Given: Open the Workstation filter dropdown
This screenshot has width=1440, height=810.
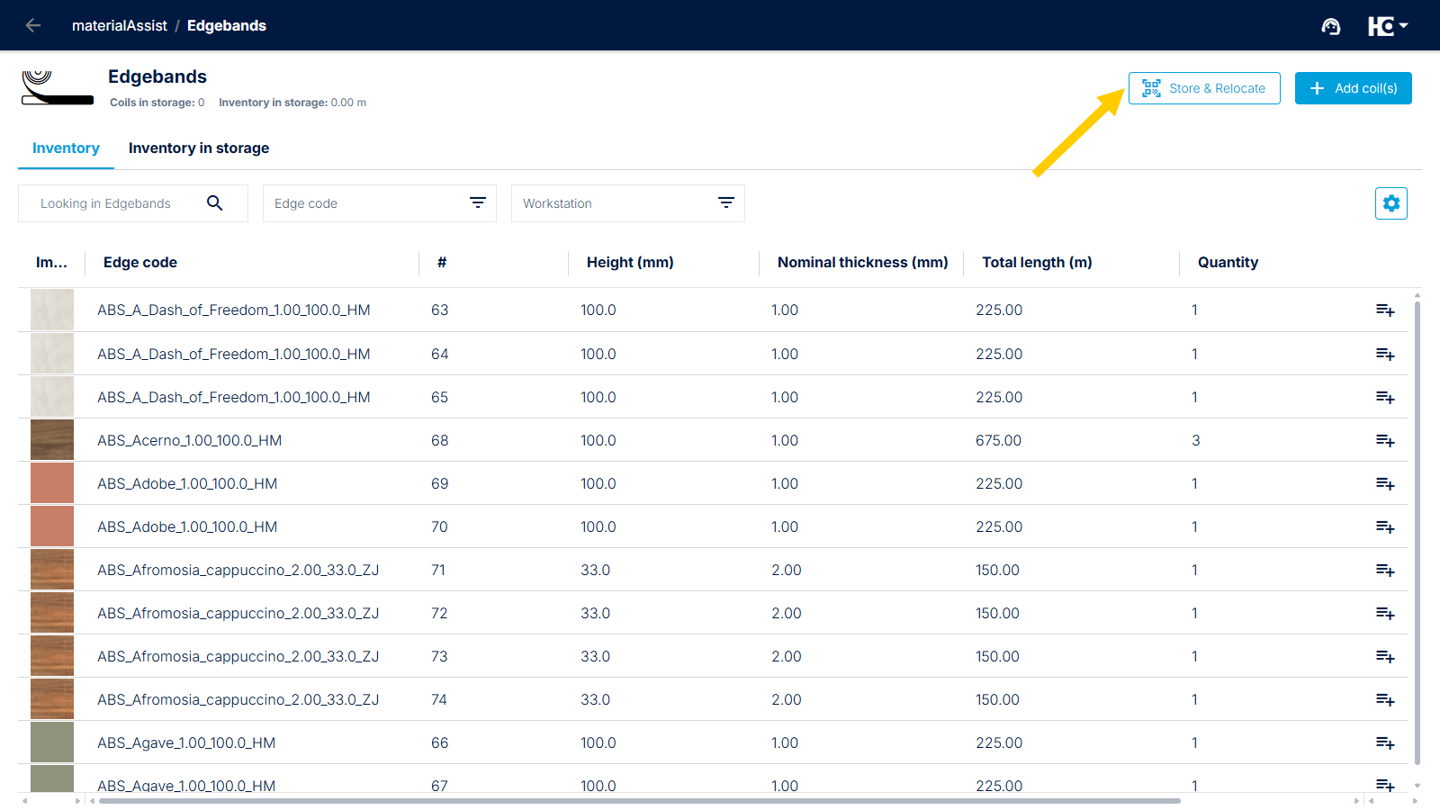Looking at the screenshot, I should click(628, 203).
